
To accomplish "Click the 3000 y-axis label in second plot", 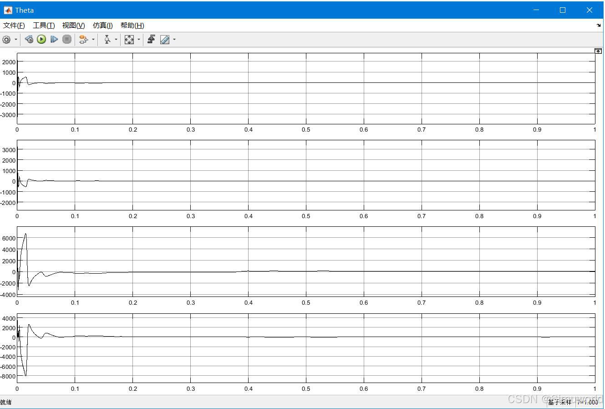I will click(9, 150).
